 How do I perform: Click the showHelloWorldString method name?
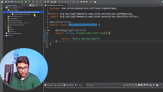point(90,33)
